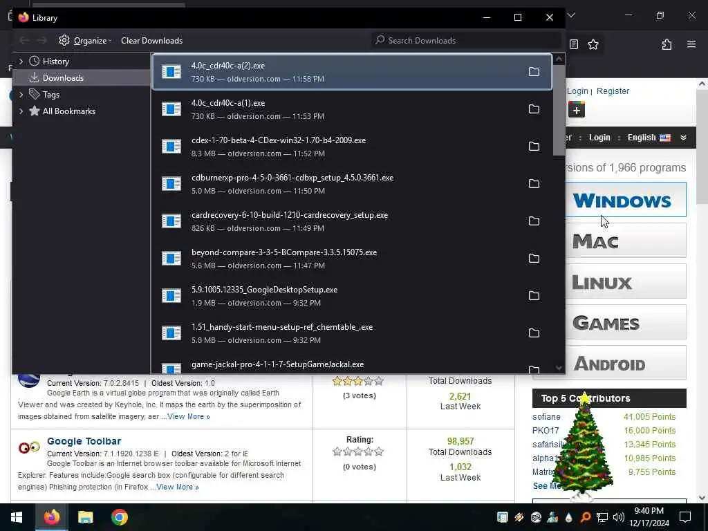
Task: Select All Bookmarks in the sidebar
Action: 82,111
